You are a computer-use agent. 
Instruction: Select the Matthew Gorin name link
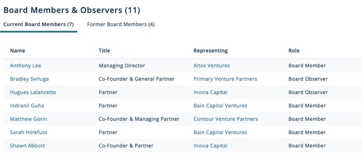(29, 119)
